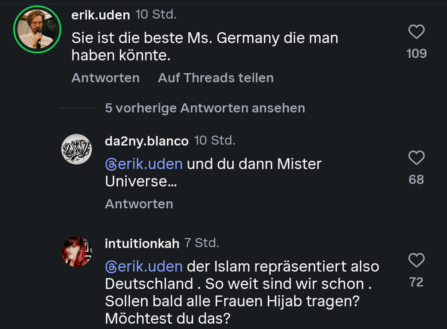This screenshot has height=329, width=447.
Task: Open da2ny.blanco's profile avatar
Action: coord(77,149)
